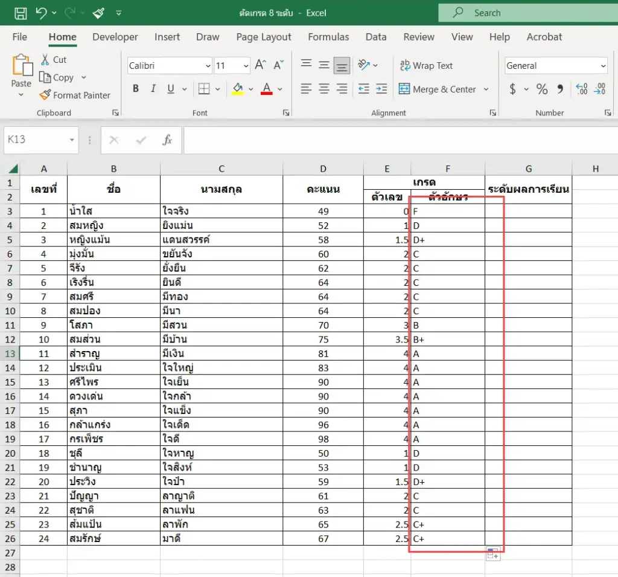Screen dimensions: 618x577
Task: Open the File tab
Action: pyautogui.click(x=20, y=37)
